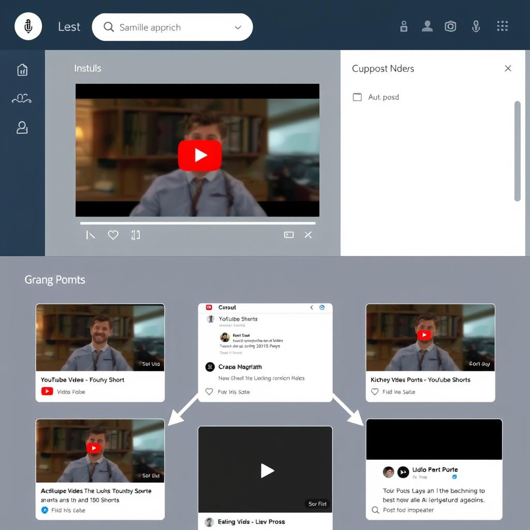Click the user profile icon in the header

[427, 26]
